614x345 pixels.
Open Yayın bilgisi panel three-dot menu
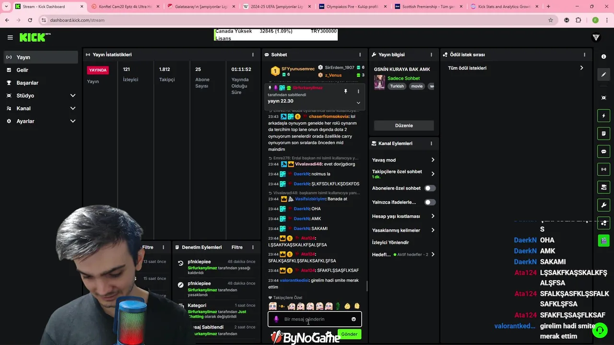[431, 55]
